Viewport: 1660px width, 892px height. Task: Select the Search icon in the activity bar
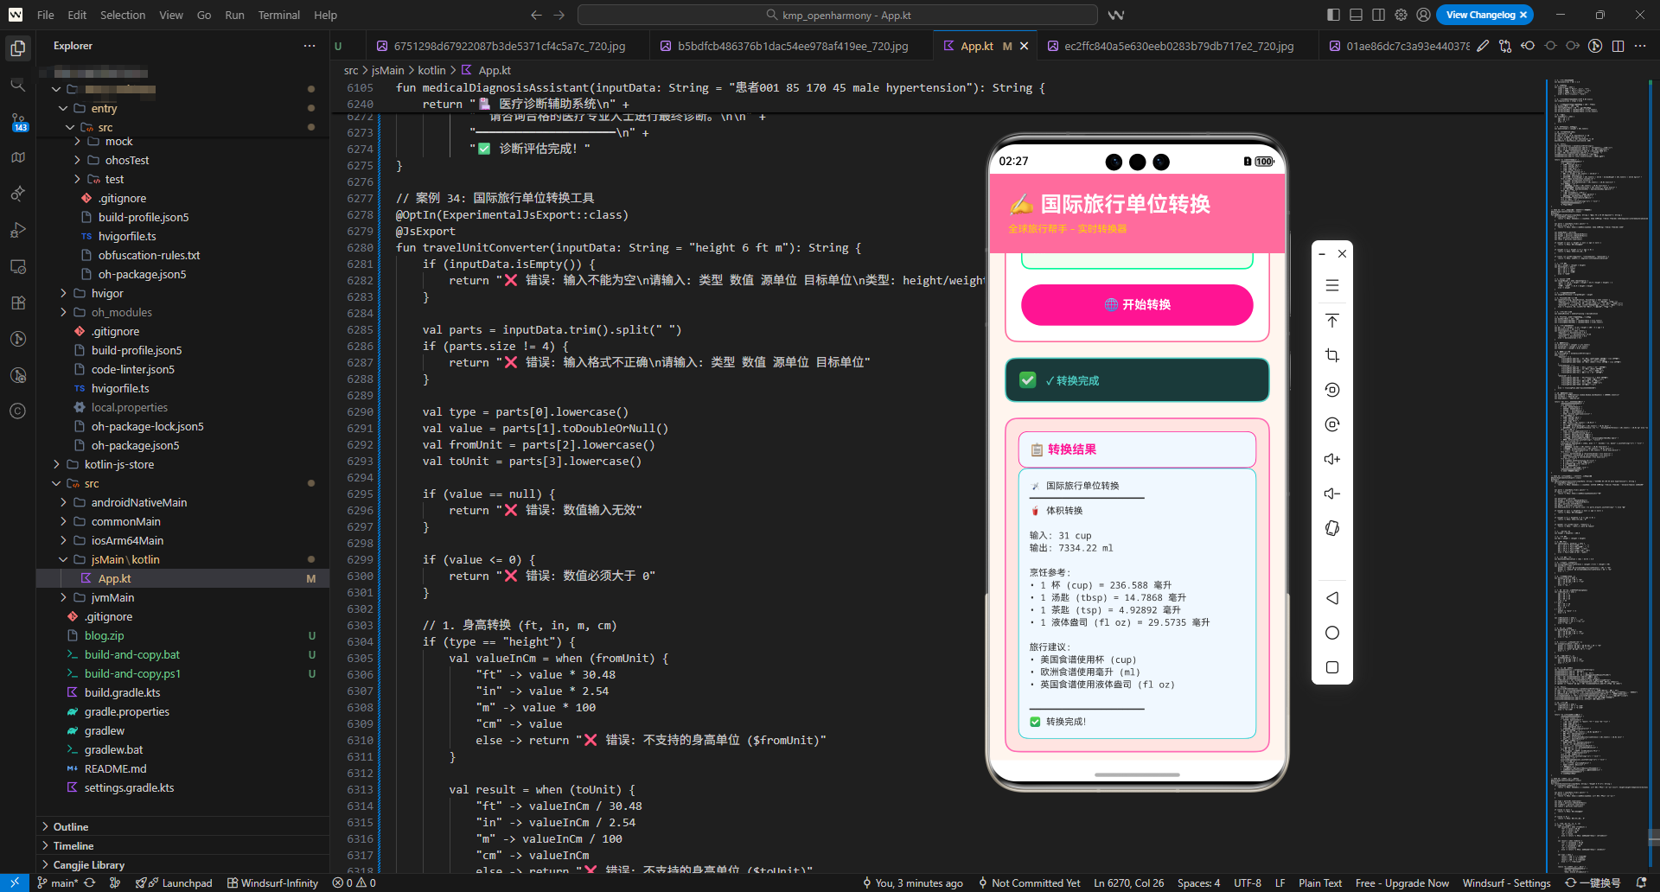coord(18,85)
